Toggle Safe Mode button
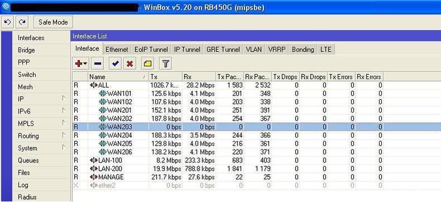Viewport: 441px width, 202px height. click(x=53, y=22)
